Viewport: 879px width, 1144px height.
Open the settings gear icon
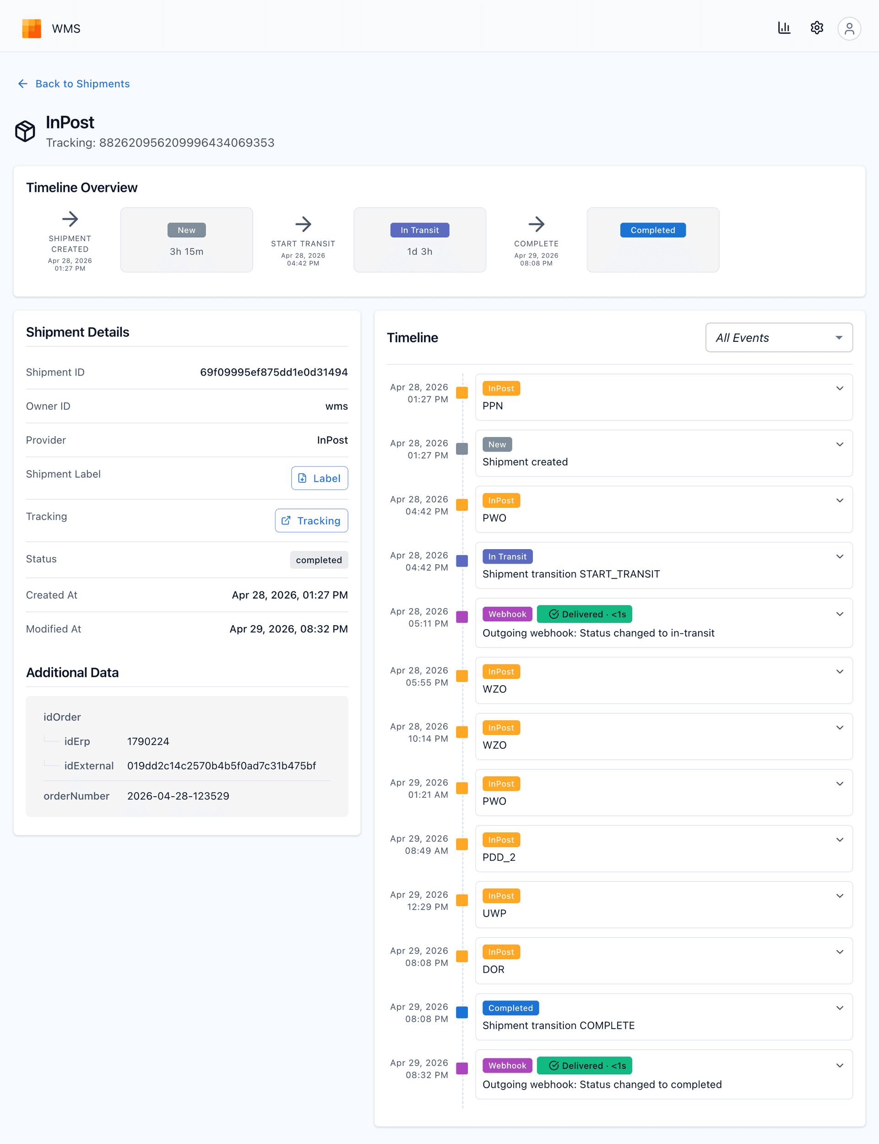coord(817,28)
